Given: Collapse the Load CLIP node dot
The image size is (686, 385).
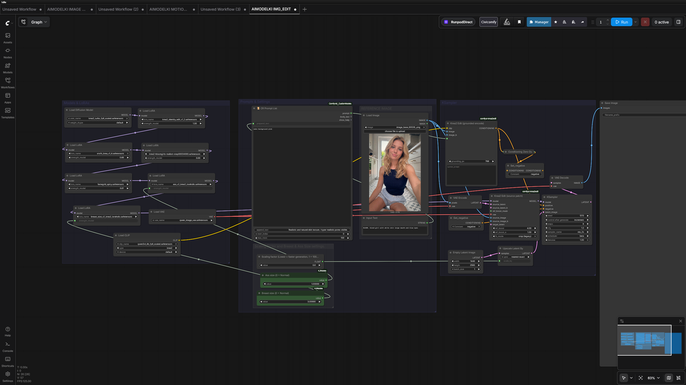Looking at the screenshot, I should point(117,235).
